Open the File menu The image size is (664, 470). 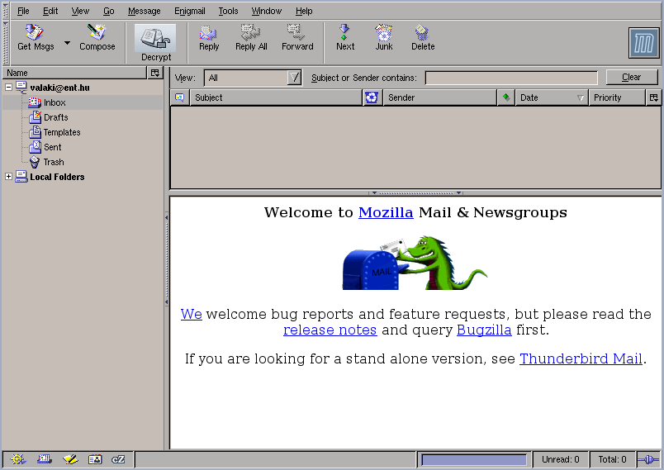pos(23,11)
